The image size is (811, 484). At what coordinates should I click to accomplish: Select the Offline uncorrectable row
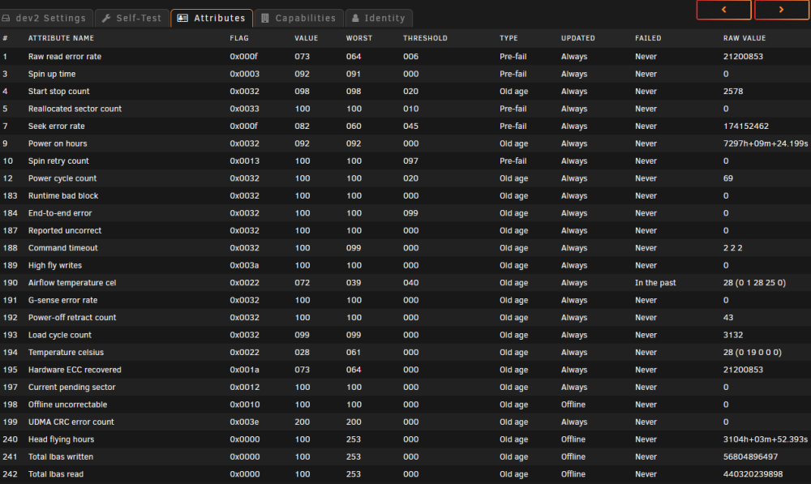pos(405,405)
